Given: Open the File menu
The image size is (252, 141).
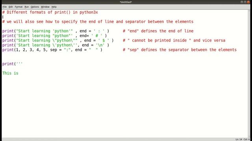Looking at the screenshot, I should pyautogui.click(x=4, y=7).
